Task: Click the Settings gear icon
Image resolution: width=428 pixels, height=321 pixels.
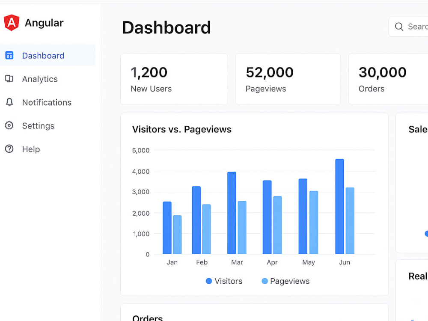Action: click(x=9, y=125)
